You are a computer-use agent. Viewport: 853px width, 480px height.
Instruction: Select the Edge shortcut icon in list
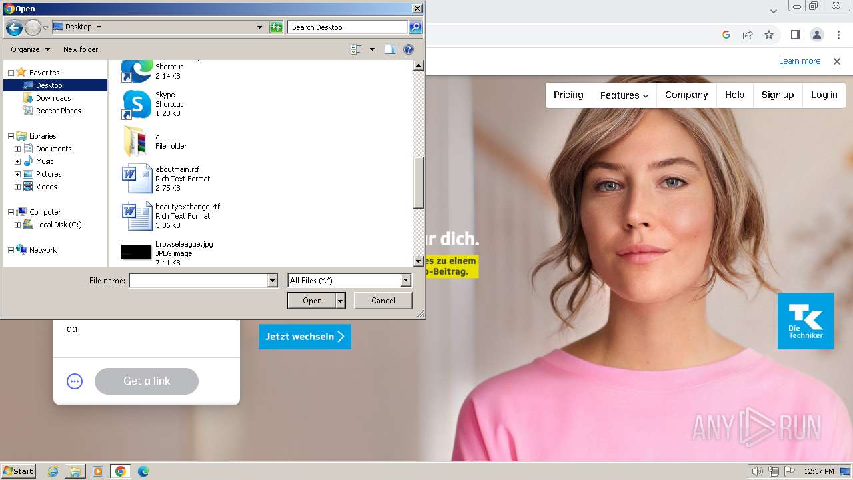(x=137, y=71)
